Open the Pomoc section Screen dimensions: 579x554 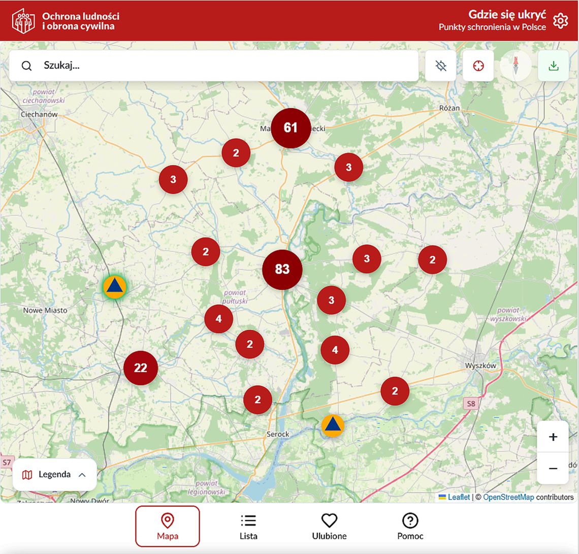pyautogui.click(x=410, y=527)
